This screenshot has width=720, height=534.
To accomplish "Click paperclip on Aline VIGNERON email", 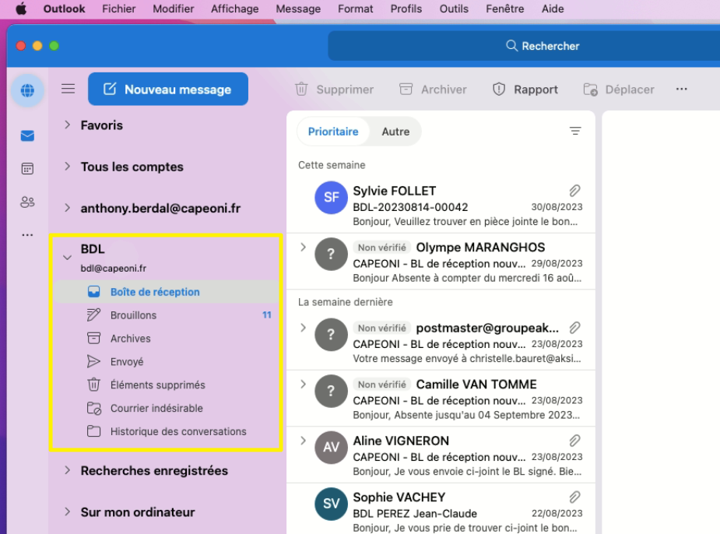I will 575,441.
